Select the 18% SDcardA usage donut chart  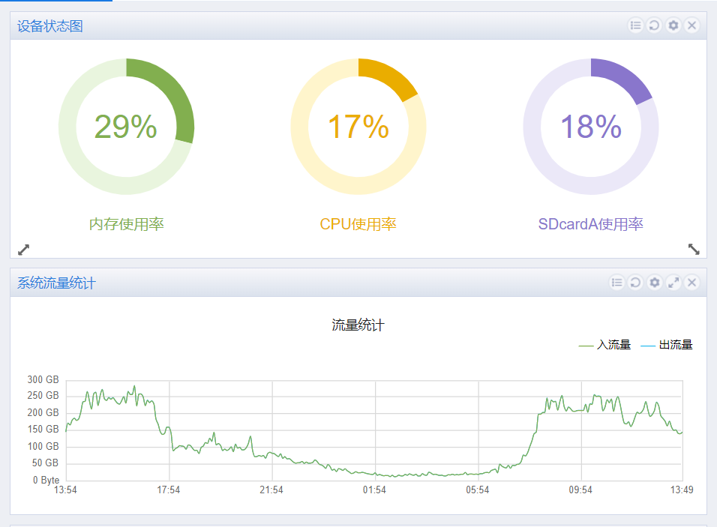click(x=591, y=127)
